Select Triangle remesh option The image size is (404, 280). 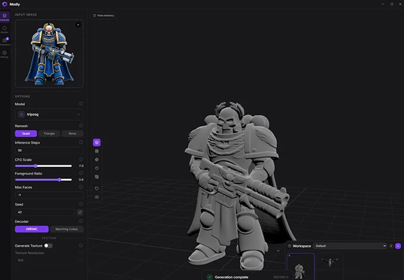(x=49, y=133)
